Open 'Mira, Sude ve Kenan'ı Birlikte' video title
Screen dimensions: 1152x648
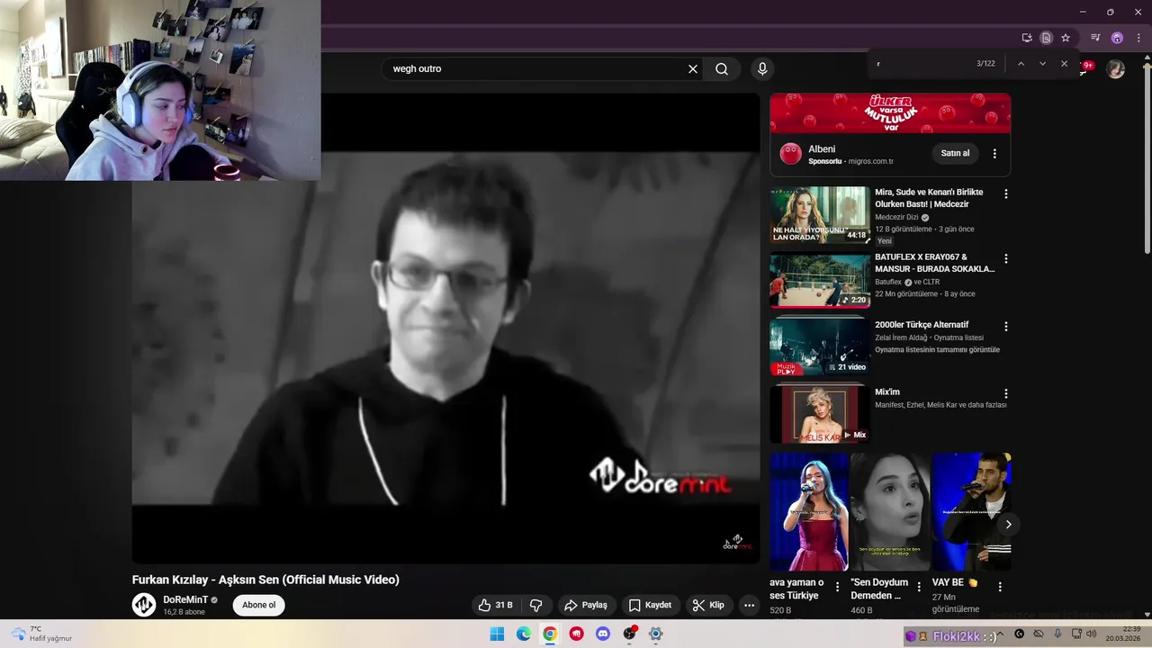[x=929, y=198]
